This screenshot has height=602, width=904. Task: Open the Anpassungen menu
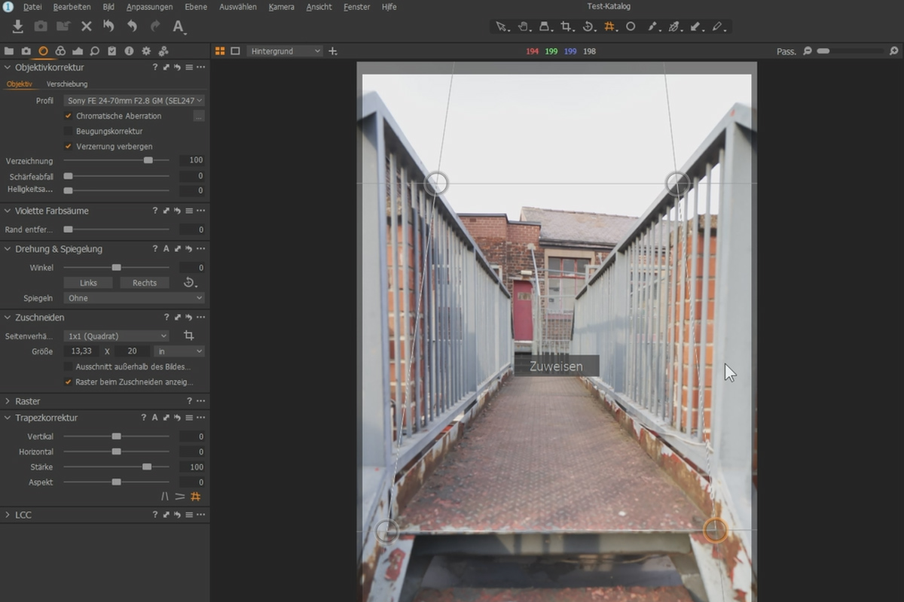[149, 7]
